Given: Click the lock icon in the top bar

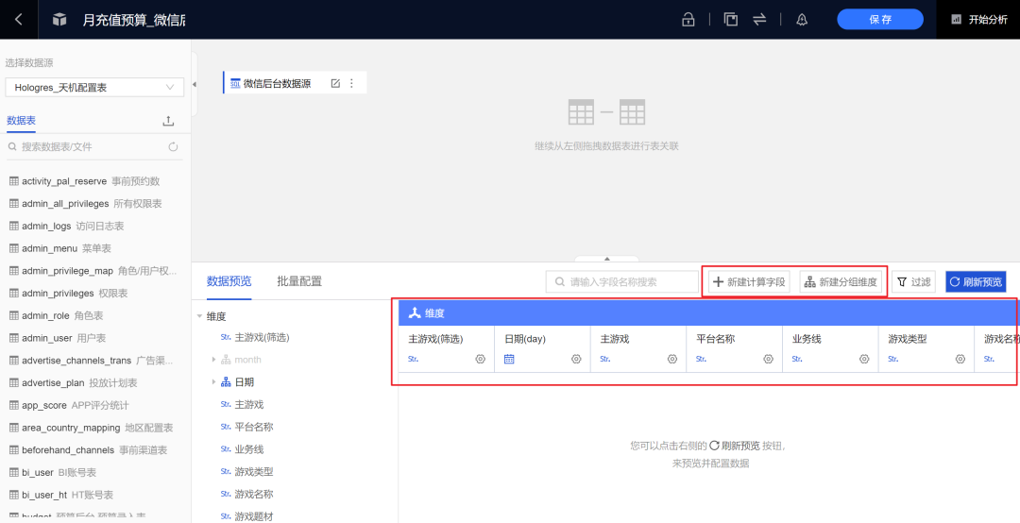Looking at the screenshot, I should (688, 20).
